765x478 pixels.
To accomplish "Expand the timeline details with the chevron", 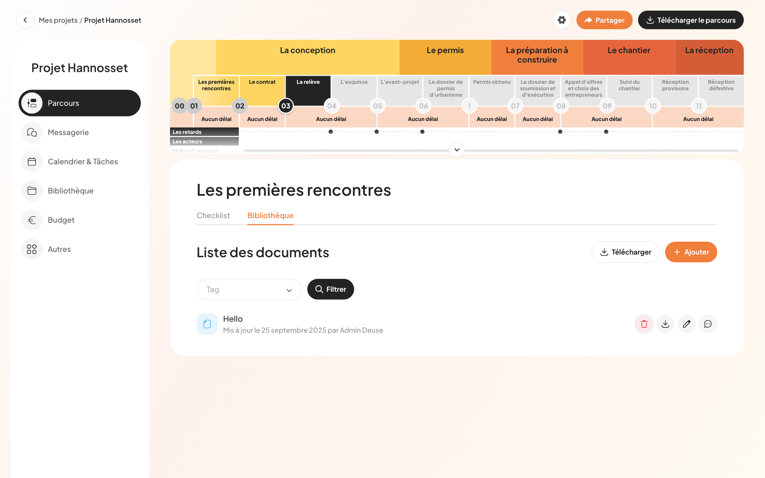I will pos(456,150).
